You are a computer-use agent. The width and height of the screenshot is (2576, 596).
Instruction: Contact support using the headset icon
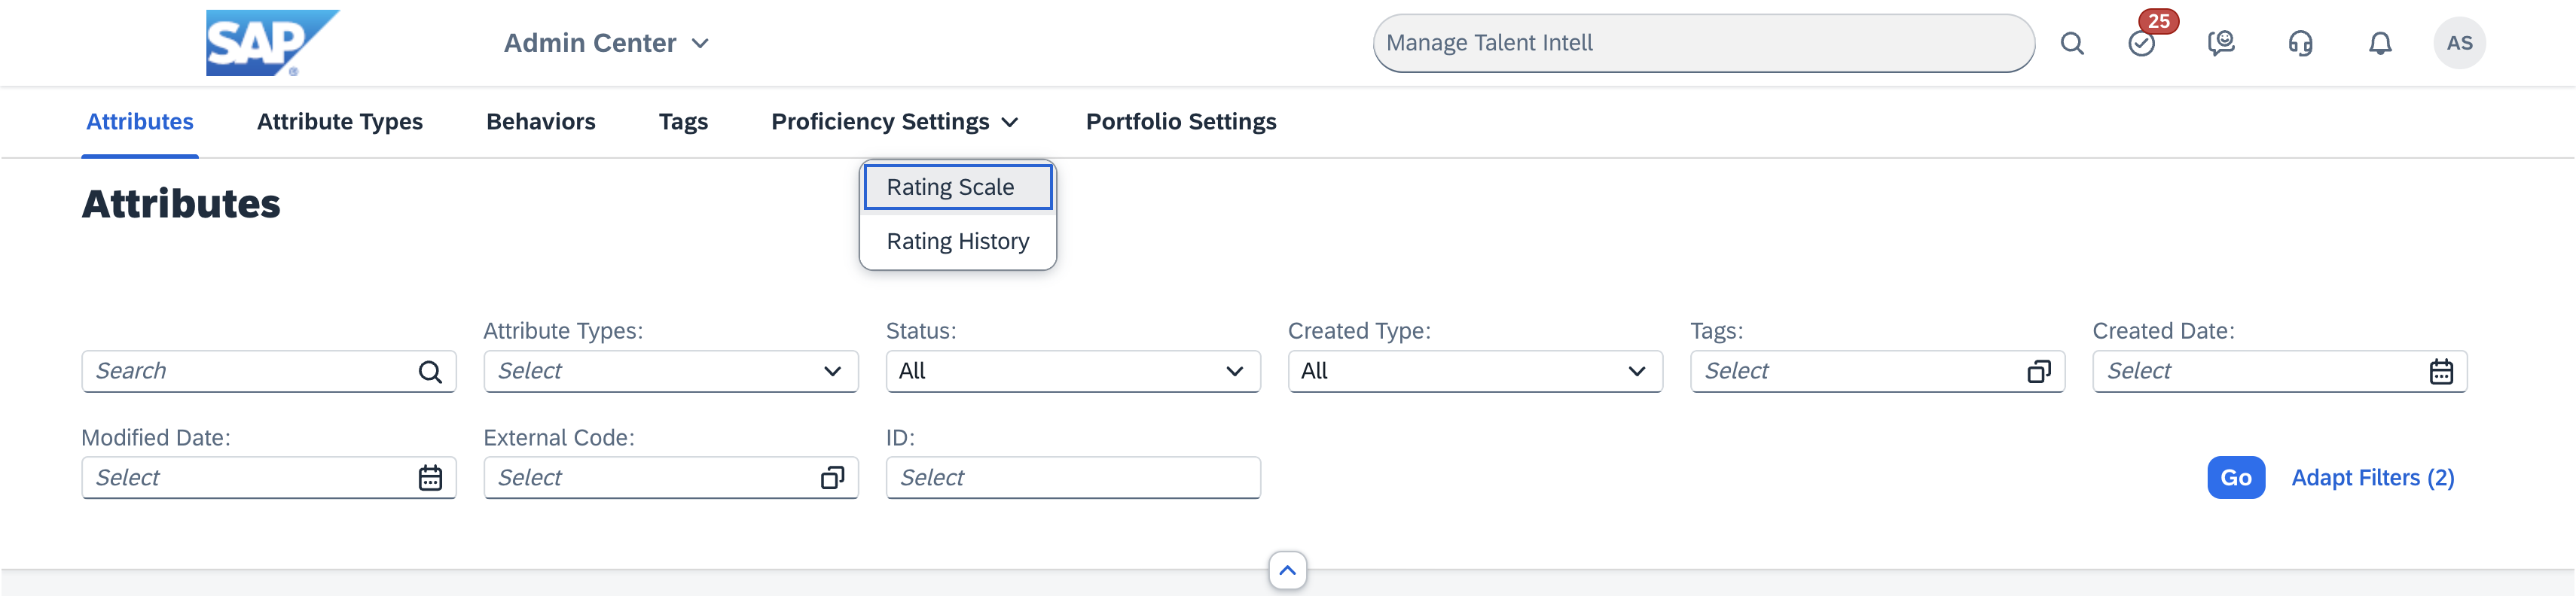pyautogui.click(x=2300, y=43)
